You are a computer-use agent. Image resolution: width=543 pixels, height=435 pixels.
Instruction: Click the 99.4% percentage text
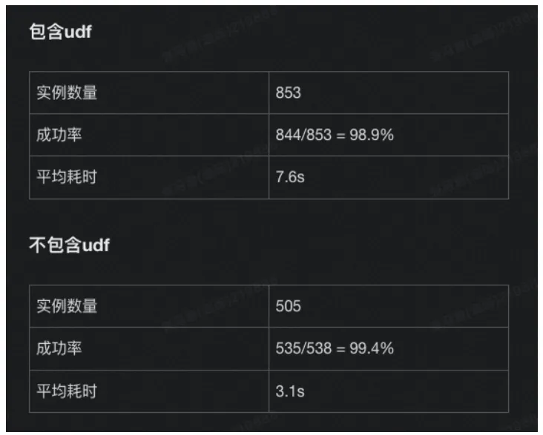(x=372, y=348)
